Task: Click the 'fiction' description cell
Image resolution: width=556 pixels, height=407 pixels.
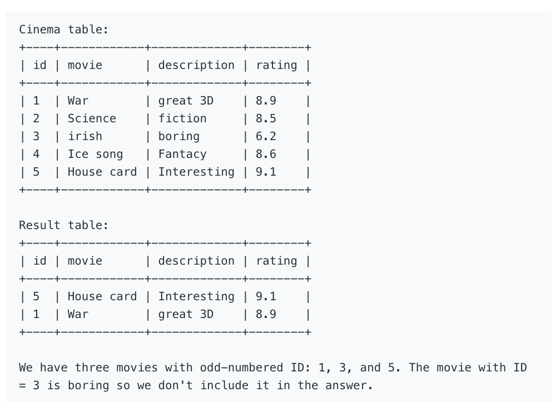Action: [x=182, y=118]
